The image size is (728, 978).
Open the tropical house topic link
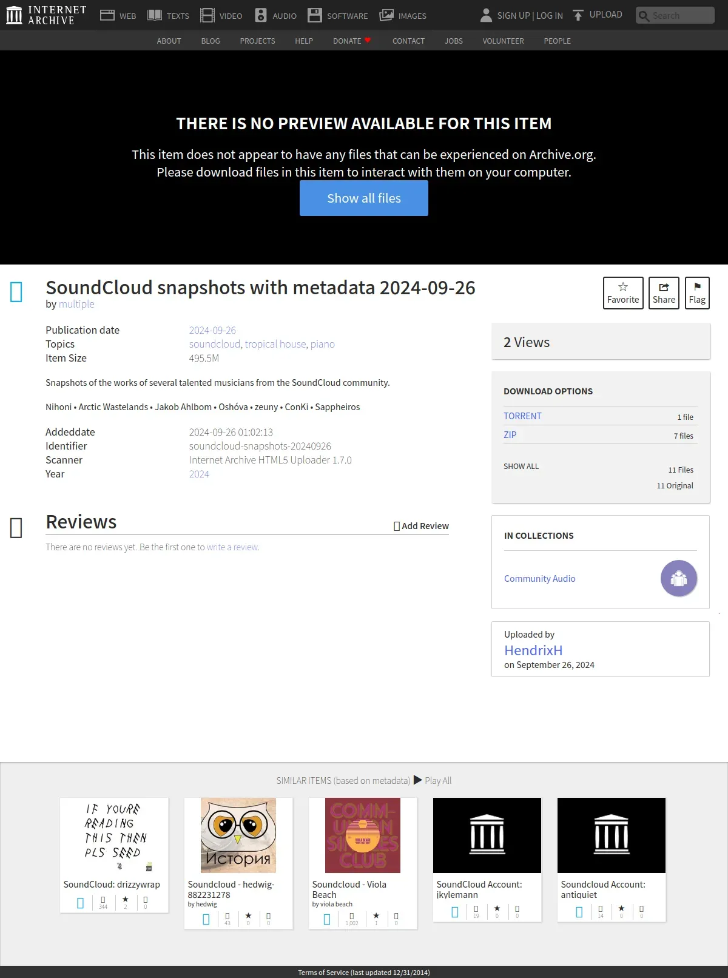pyautogui.click(x=275, y=344)
